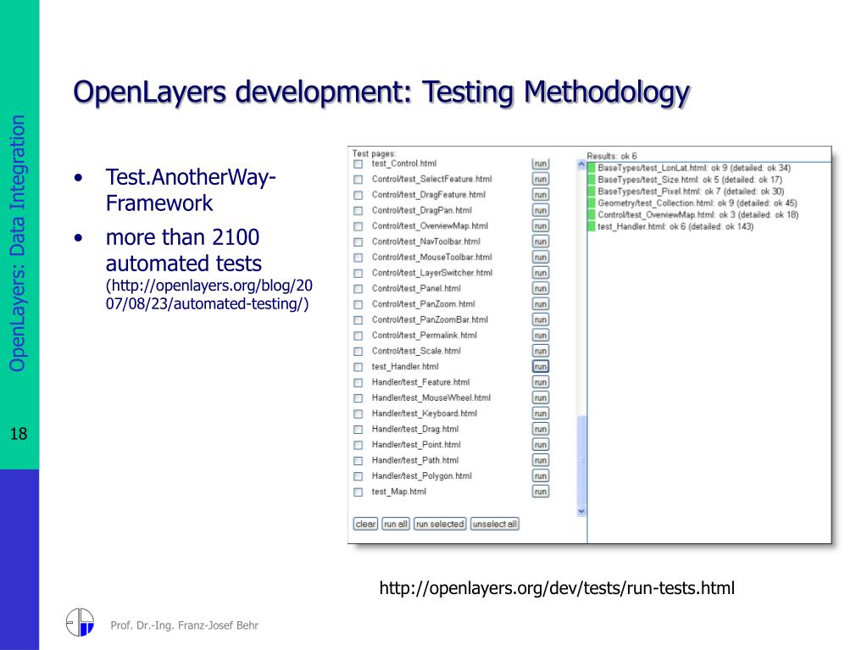Select the Control/test_SelectFeature.html checkbox
Image resolution: width=867 pixels, height=650 pixels.
[x=358, y=180]
